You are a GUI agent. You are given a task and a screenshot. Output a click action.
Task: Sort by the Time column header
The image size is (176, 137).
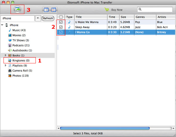pyautogui.click(x=113, y=17)
